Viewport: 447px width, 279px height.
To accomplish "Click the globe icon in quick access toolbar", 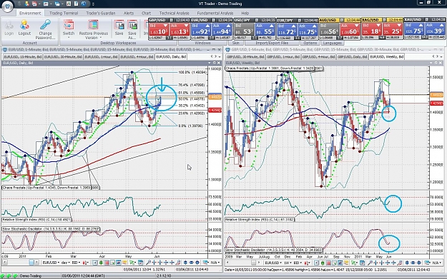I will point(84,4).
